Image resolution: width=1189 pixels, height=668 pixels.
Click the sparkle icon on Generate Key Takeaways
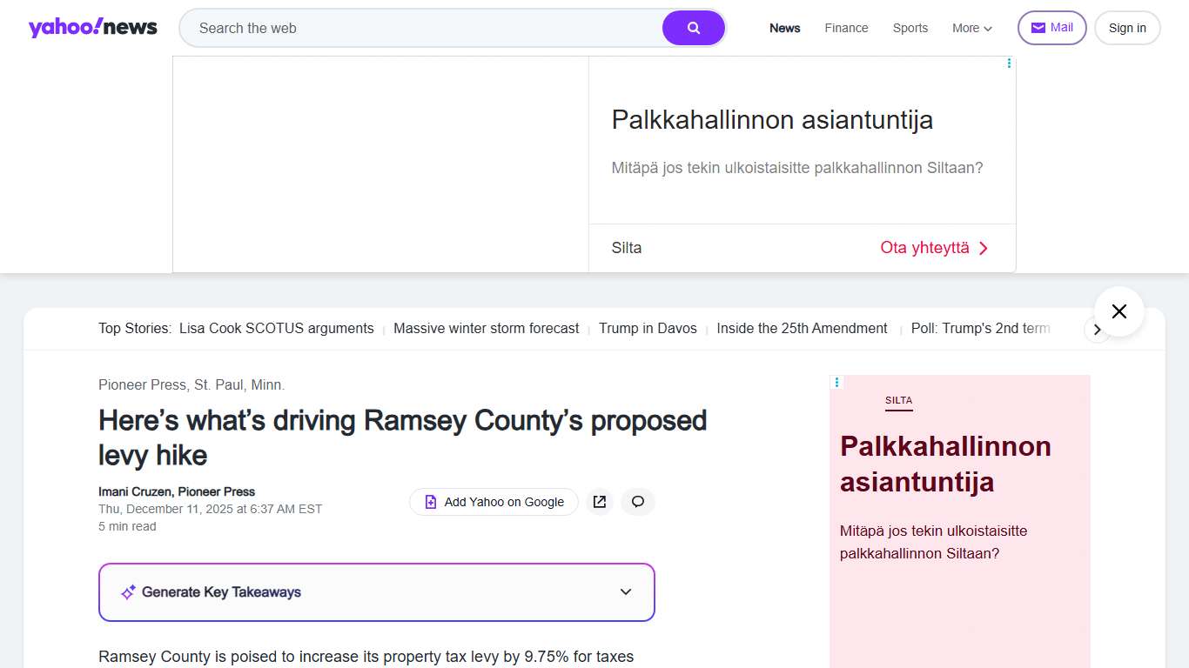[127, 591]
